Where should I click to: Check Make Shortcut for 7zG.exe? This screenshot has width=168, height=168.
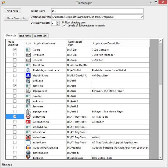tap(15, 60)
